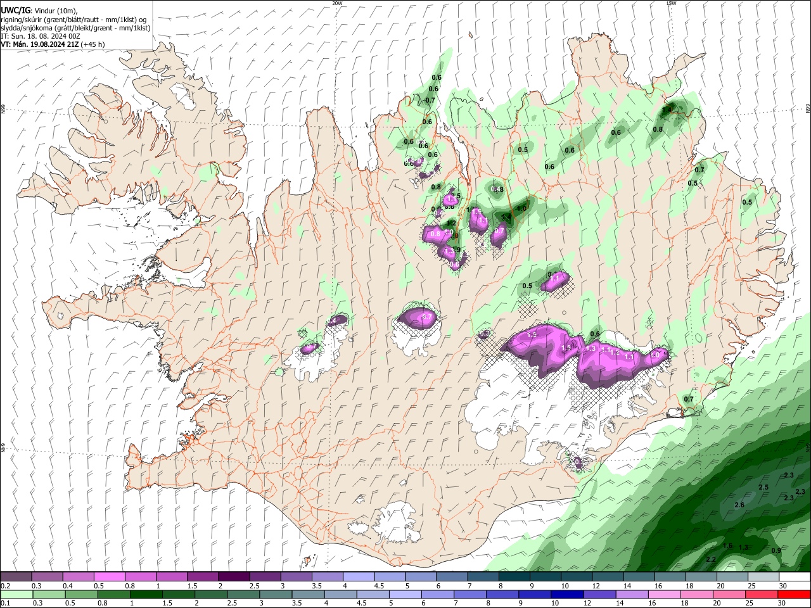Pick the light pink swatch at 16 in lower legend
Image resolution: width=811 pixels, height=608 pixels.
664,594
